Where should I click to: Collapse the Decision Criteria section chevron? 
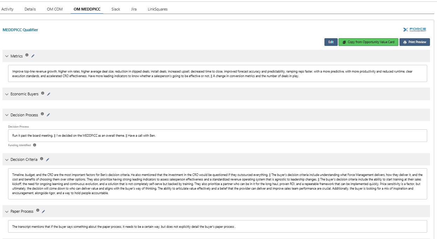point(7,159)
